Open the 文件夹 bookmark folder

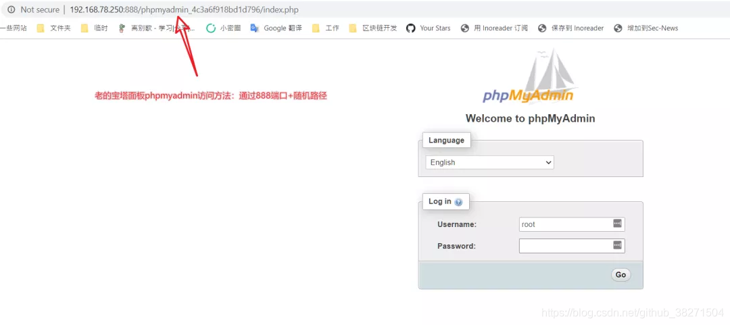pyautogui.click(x=54, y=28)
